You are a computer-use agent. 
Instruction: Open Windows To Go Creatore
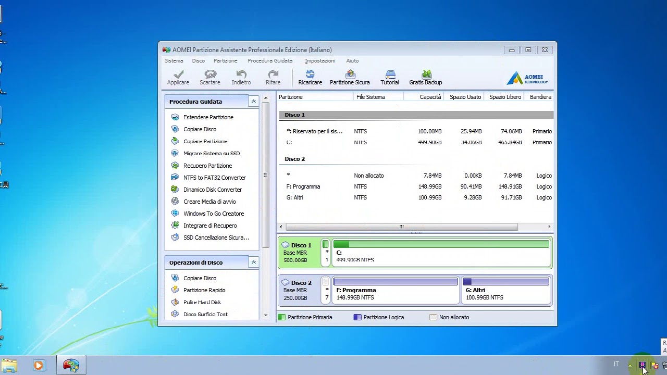[x=214, y=214]
